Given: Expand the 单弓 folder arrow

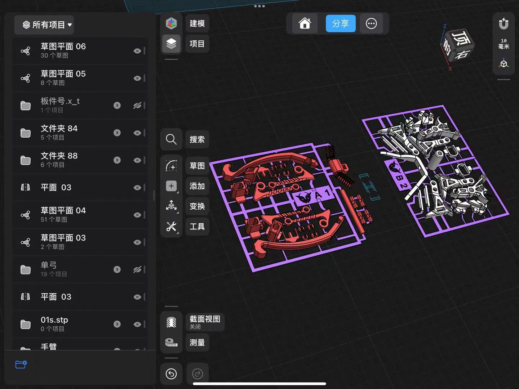Looking at the screenshot, I should pos(117,269).
